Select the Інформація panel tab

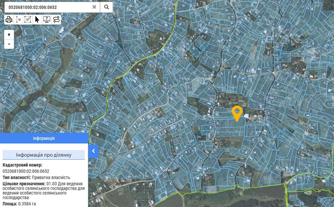[x=44, y=138]
